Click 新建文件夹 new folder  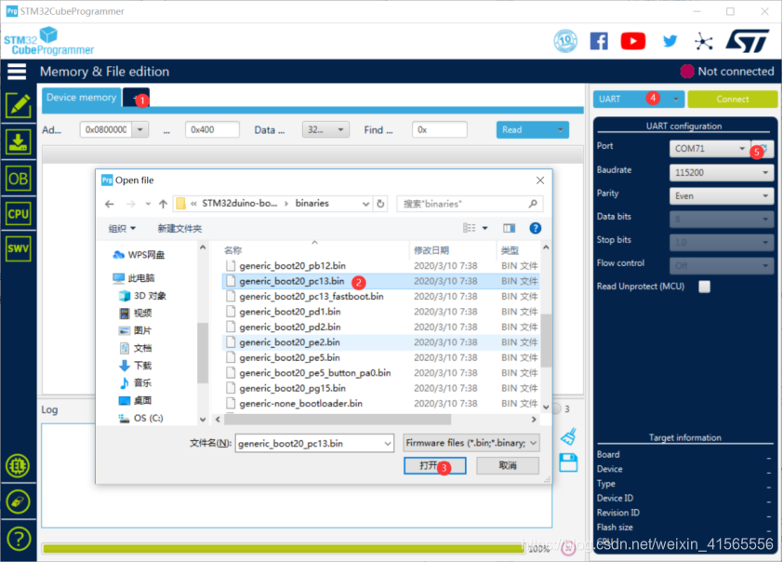tap(179, 228)
